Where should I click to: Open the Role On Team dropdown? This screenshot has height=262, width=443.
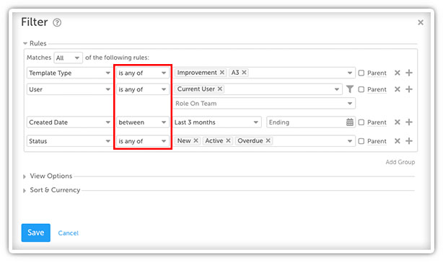[x=264, y=104]
